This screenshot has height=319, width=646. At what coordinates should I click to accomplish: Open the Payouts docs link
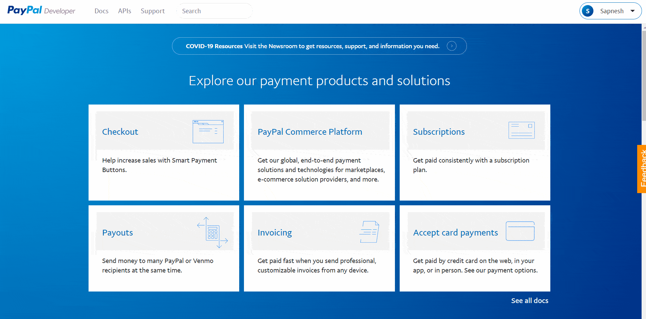pos(117,232)
